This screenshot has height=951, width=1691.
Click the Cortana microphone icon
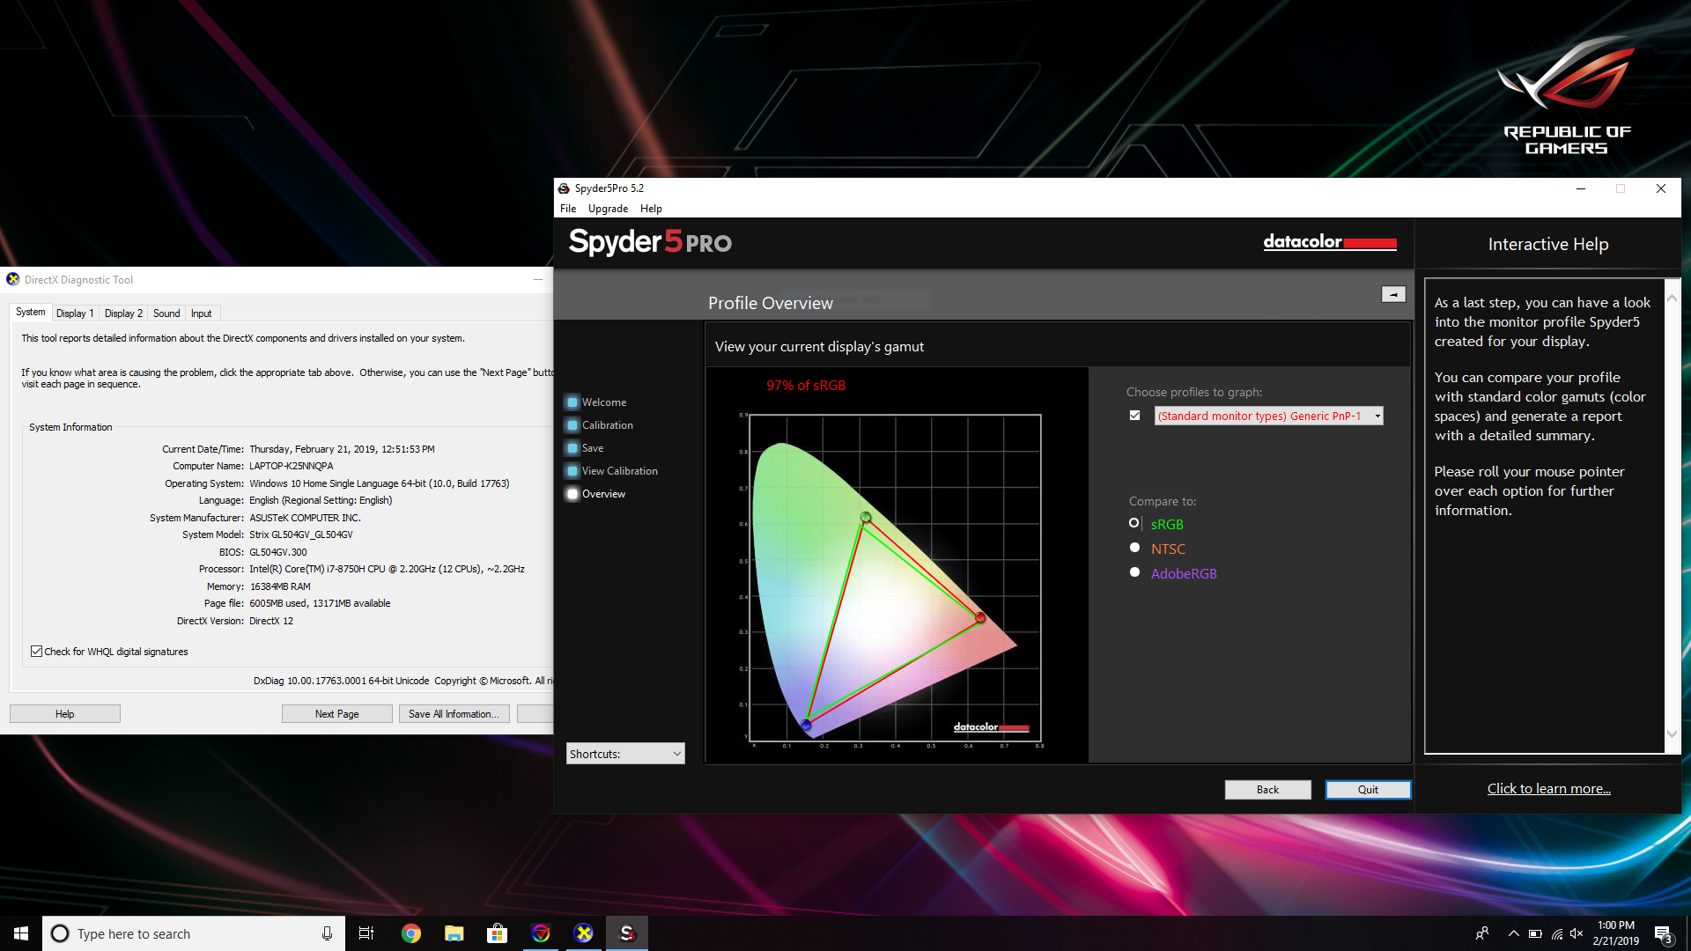pyautogui.click(x=327, y=933)
